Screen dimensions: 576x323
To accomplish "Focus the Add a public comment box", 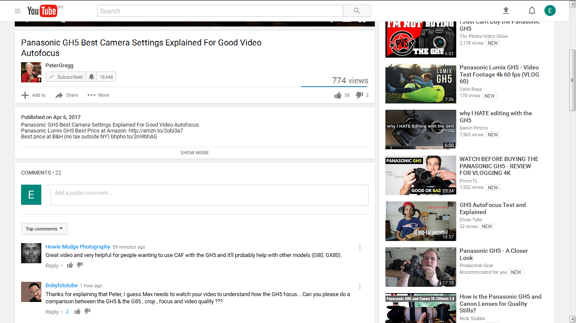I will pyautogui.click(x=209, y=195).
